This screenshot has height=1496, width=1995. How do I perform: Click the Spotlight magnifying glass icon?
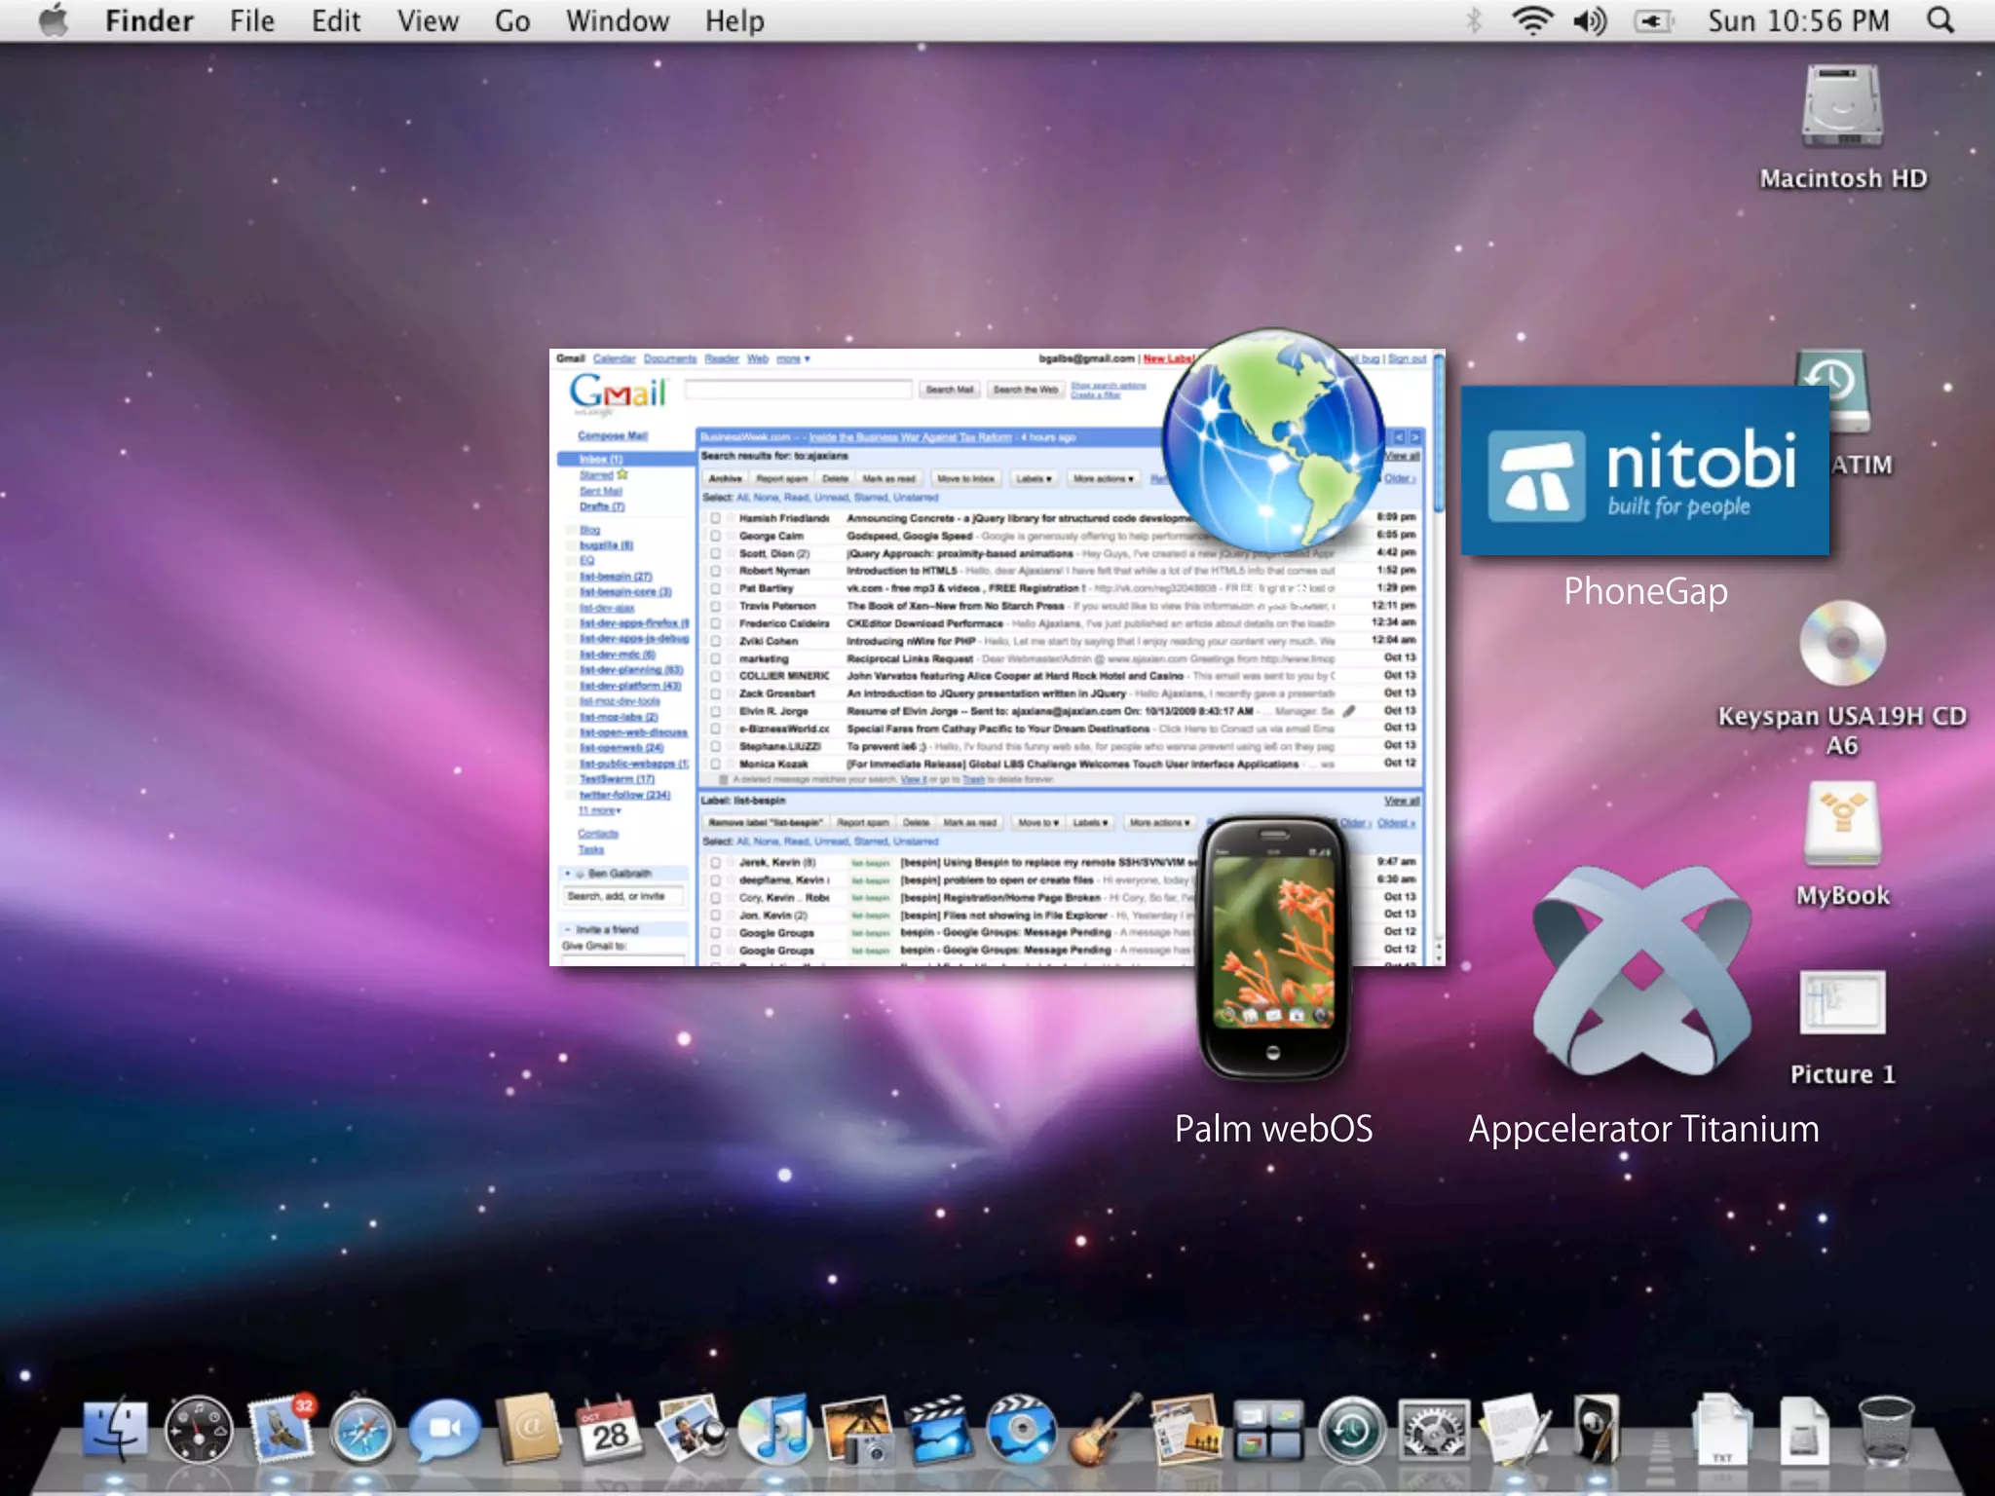(1939, 20)
